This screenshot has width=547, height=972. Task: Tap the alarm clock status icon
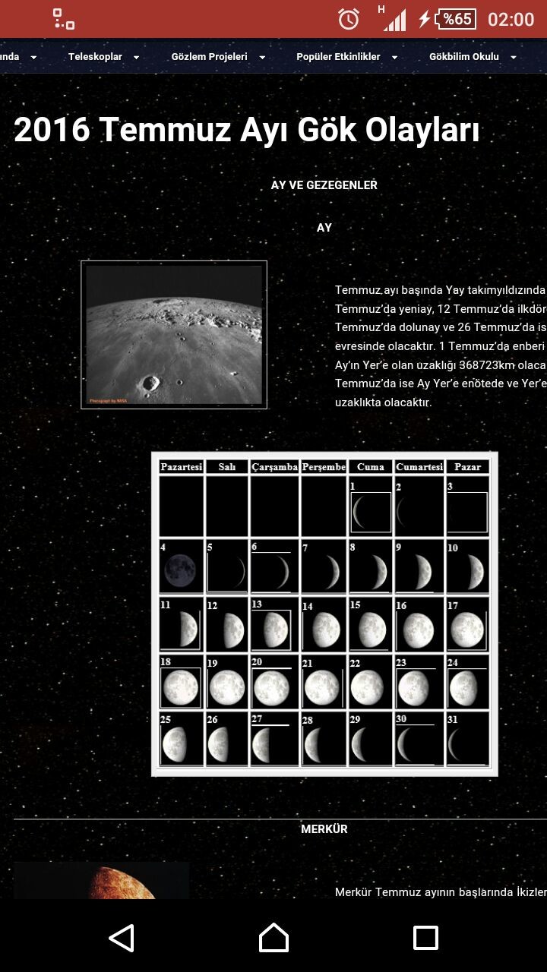(x=349, y=19)
